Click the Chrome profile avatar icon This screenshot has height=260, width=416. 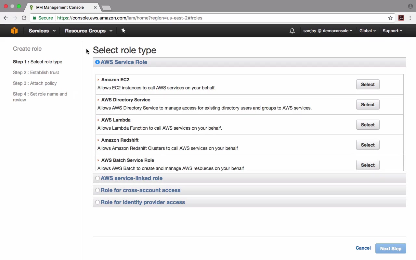click(x=410, y=6)
